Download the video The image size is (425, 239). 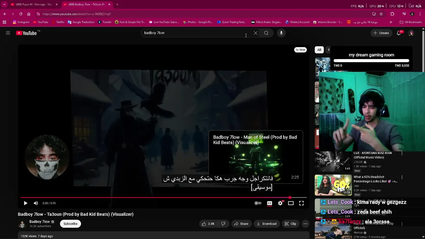point(266,224)
